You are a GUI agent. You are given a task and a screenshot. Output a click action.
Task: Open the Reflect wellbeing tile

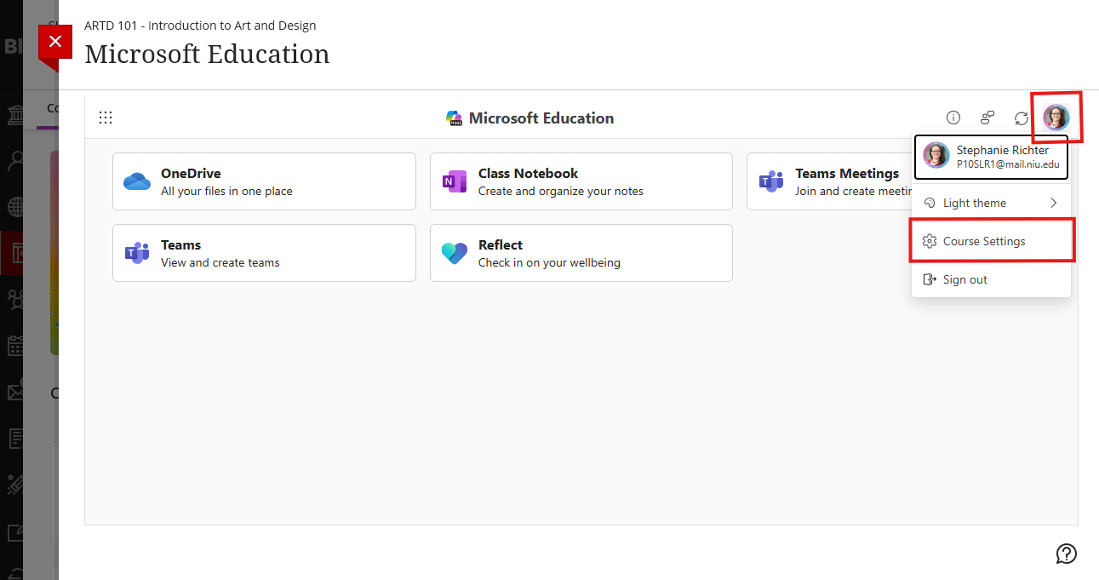(581, 253)
